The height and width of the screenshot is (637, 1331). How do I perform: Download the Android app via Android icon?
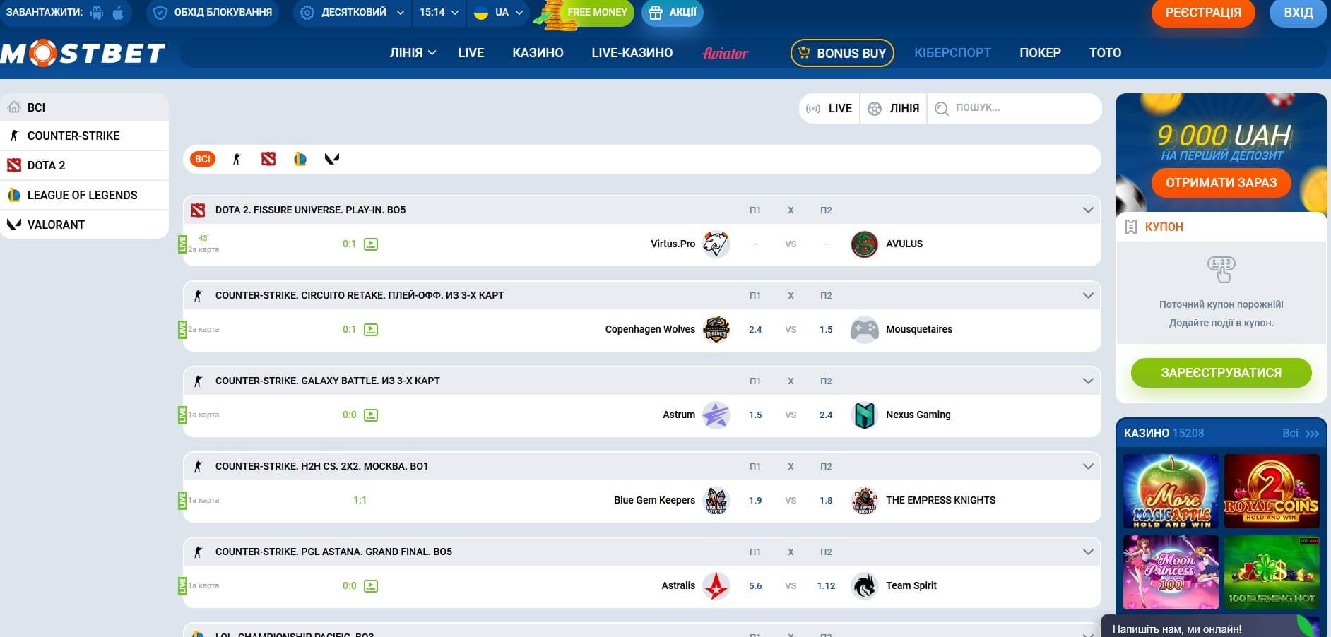(x=97, y=13)
